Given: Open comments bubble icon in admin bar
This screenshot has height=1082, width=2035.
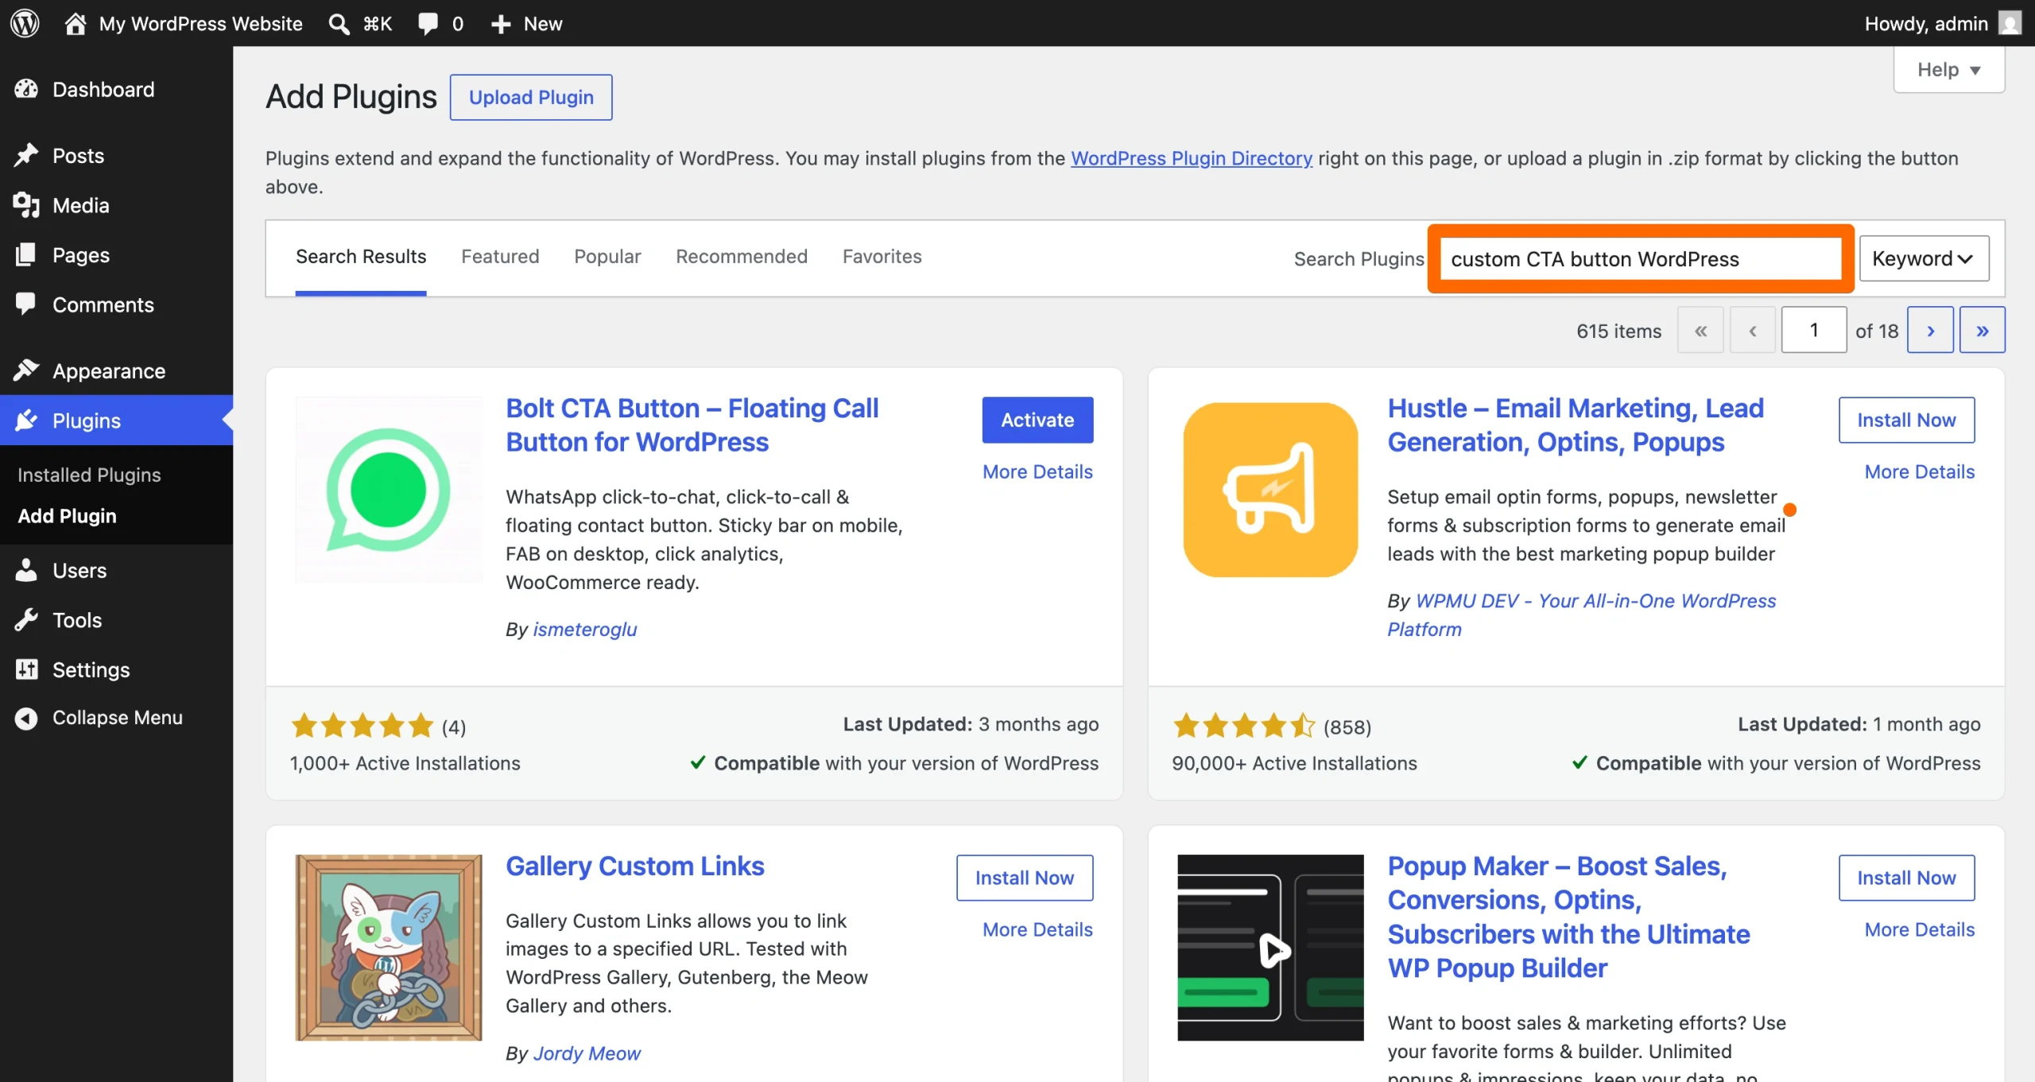Looking at the screenshot, I should (428, 24).
